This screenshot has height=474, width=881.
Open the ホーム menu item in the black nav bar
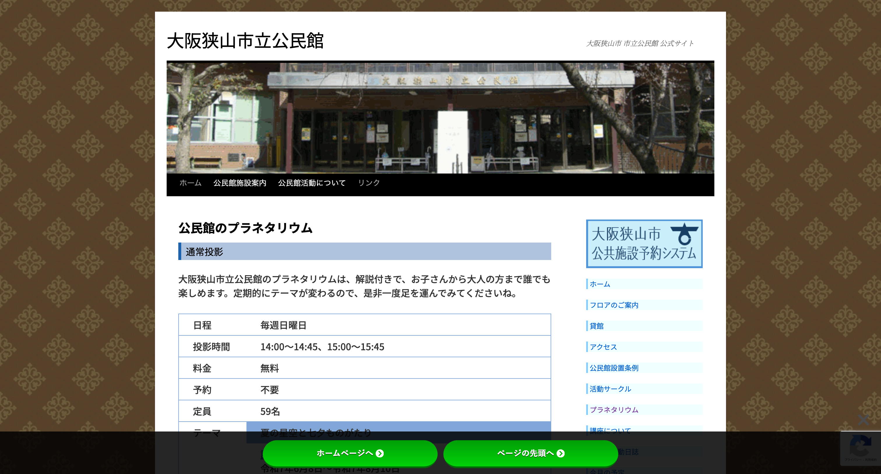(191, 183)
